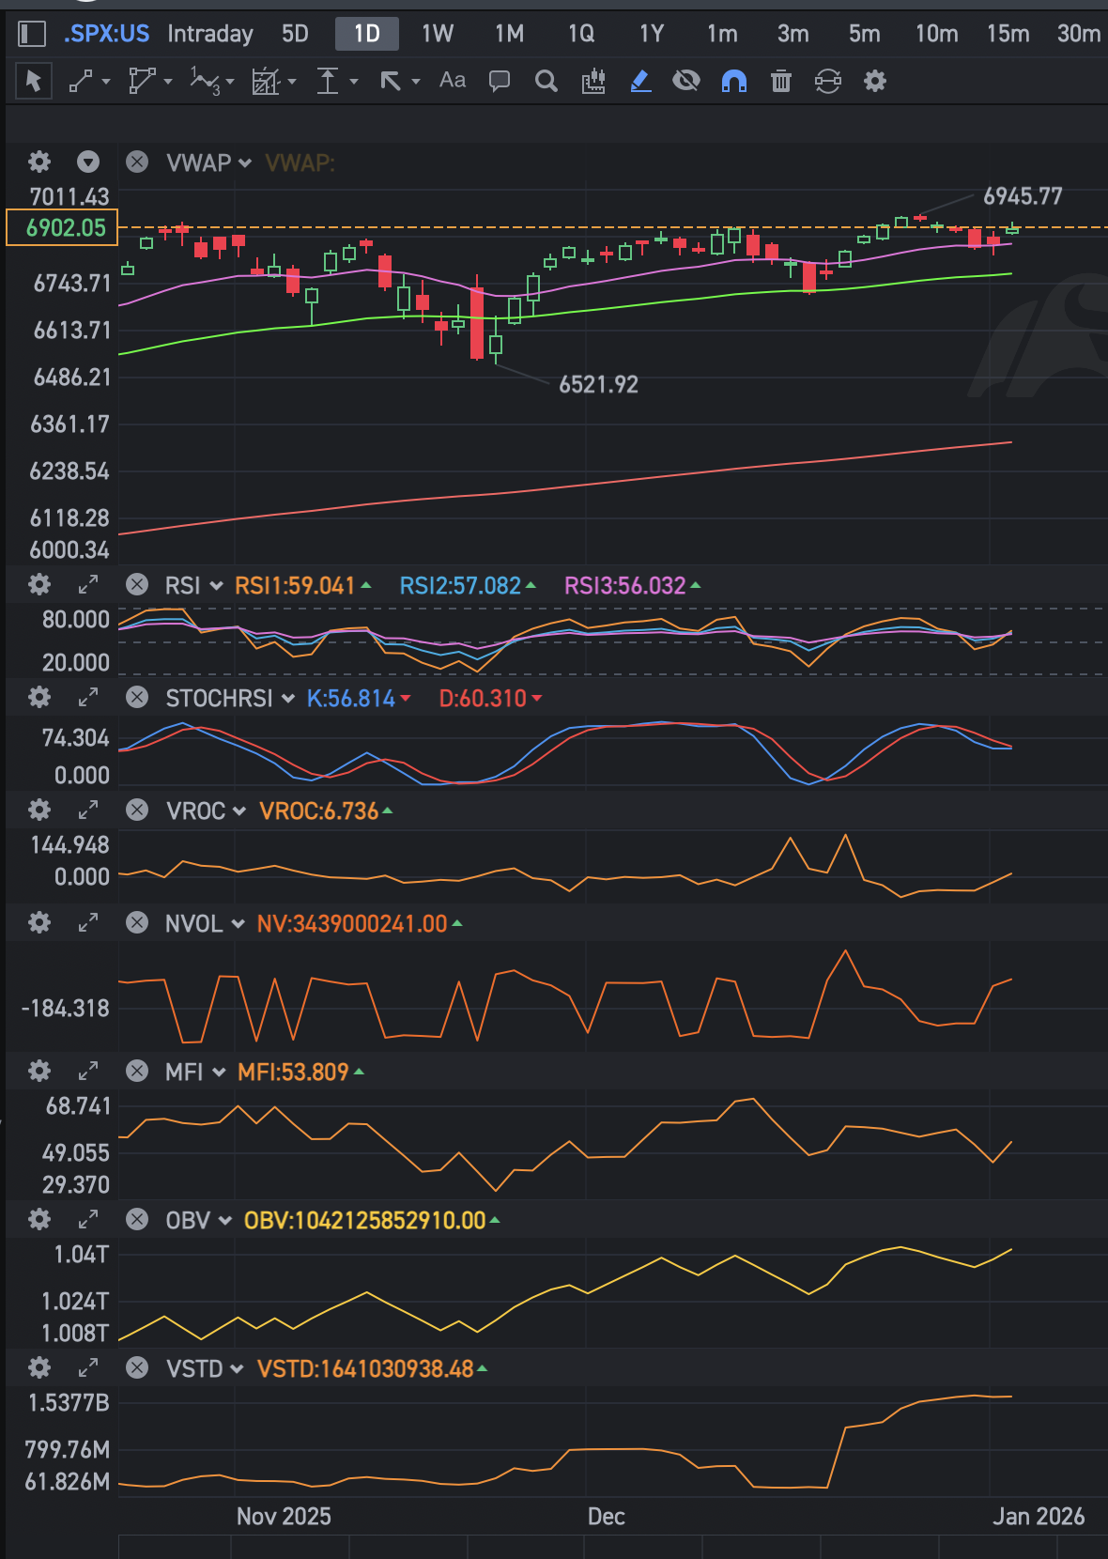Select the trend line drawing tool
Viewport: 1108px width, 1559px height.
[x=82, y=82]
